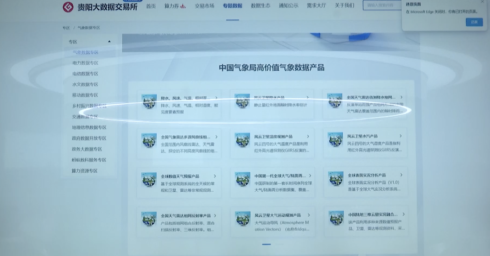This screenshot has height=256, width=490.
Task: Open the 交易市场 navigation tab
Action: 204,6
